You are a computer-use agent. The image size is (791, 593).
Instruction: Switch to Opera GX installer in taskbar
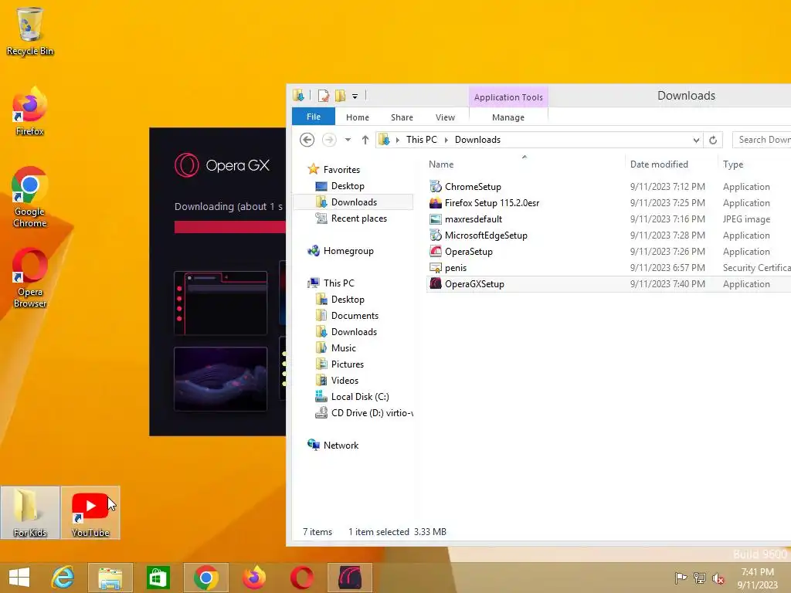350,578
